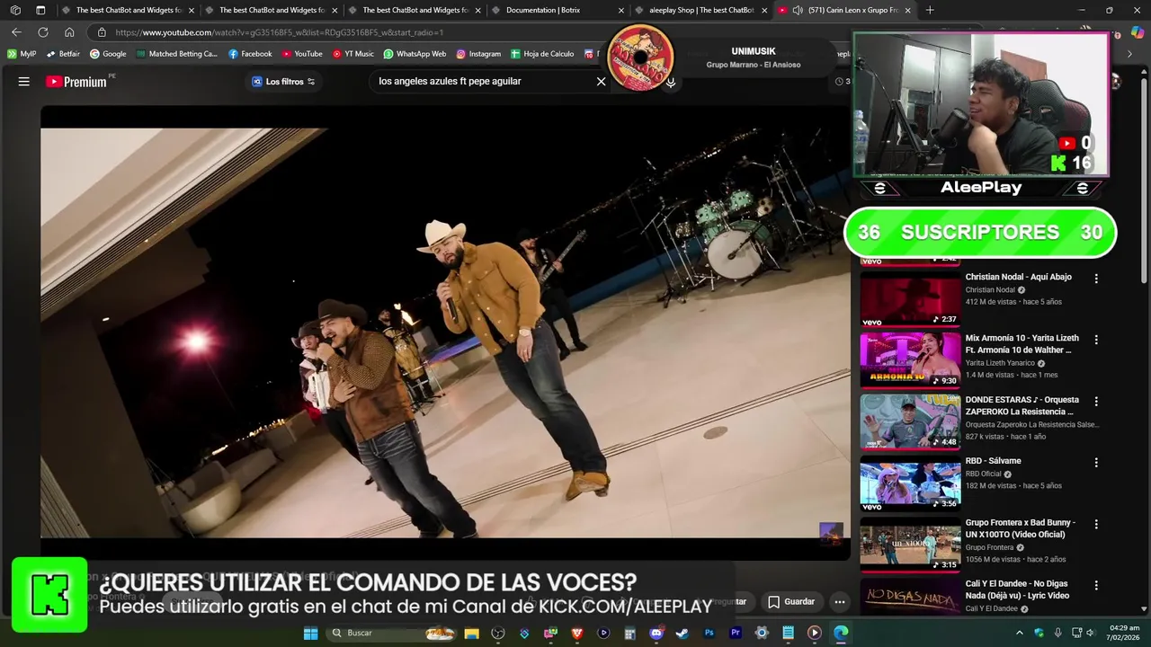The height and width of the screenshot is (647, 1151).
Task: Open Google bookmark
Action: [x=108, y=54]
